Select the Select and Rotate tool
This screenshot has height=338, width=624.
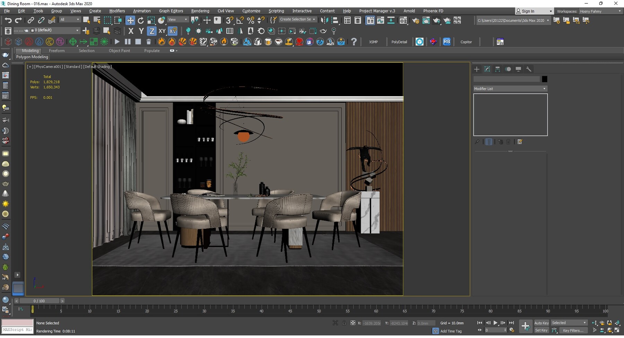click(141, 20)
